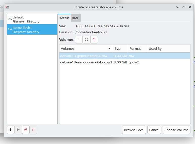Select the default storage pool

tap(32, 19)
